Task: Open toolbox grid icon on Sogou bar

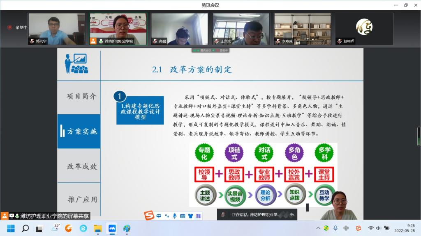Action: point(199,216)
